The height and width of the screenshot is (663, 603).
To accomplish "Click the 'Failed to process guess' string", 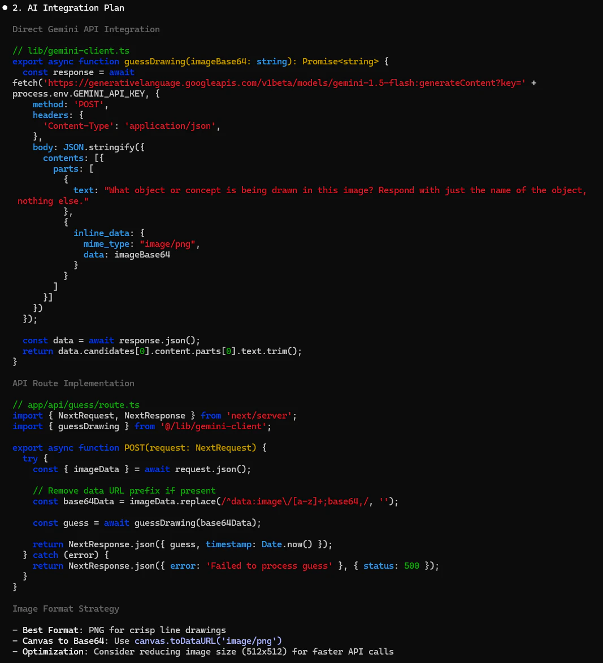I will pyautogui.click(x=269, y=566).
